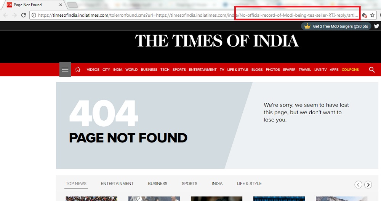Viewport: 381px width, 201px height.
Task: Click the browser forward arrow
Action: click(x=14, y=15)
